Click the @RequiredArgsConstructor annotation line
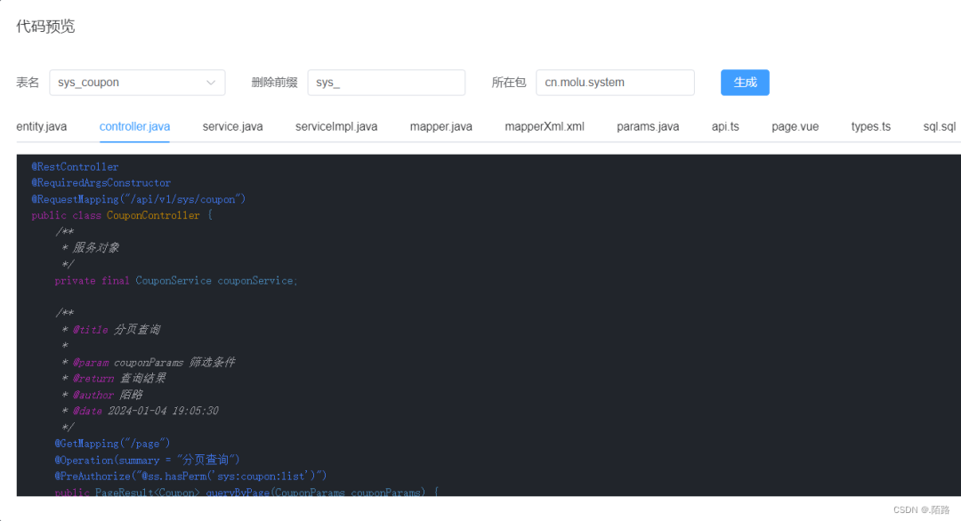961x521 pixels. [101, 182]
